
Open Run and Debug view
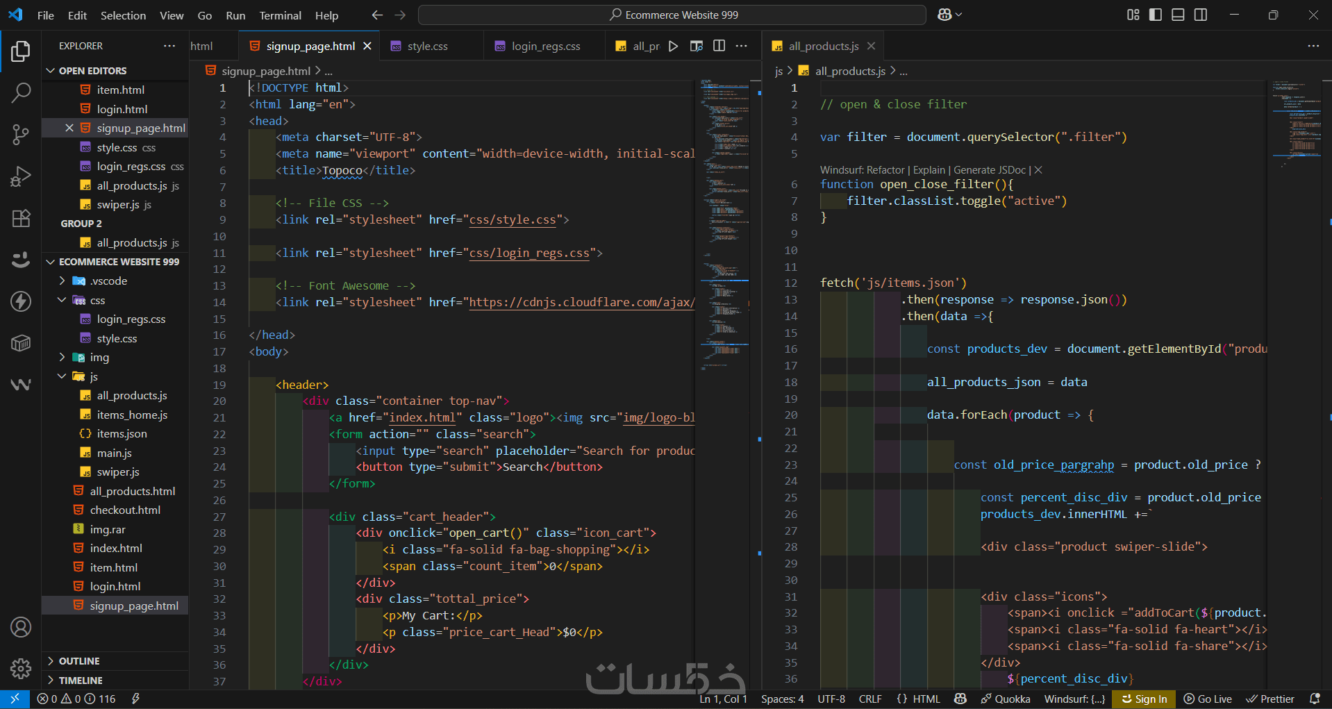(21, 176)
